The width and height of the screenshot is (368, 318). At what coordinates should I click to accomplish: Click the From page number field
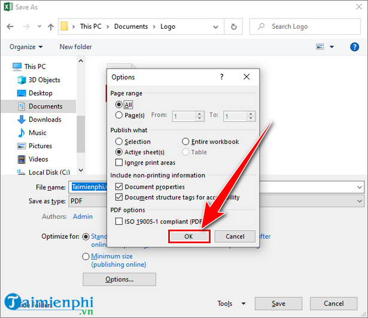click(x=184, y=117)
